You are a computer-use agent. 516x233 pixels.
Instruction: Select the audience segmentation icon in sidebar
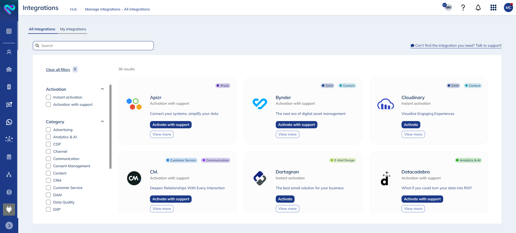coord(9,139)
